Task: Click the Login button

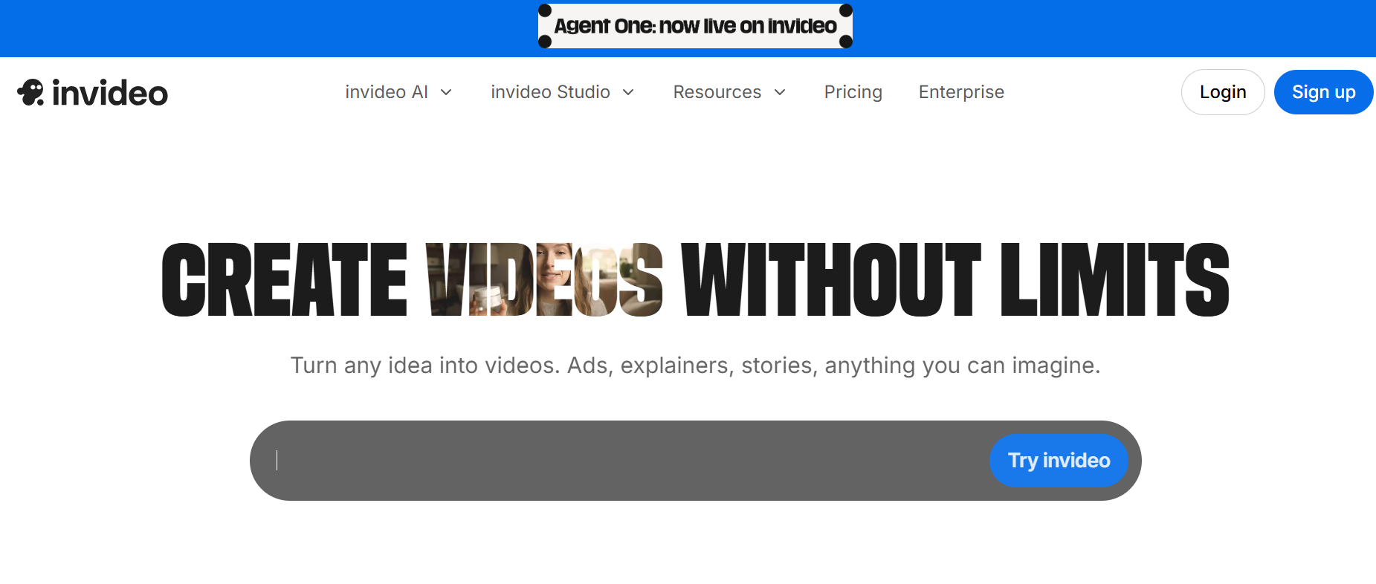Action: 1223,92
